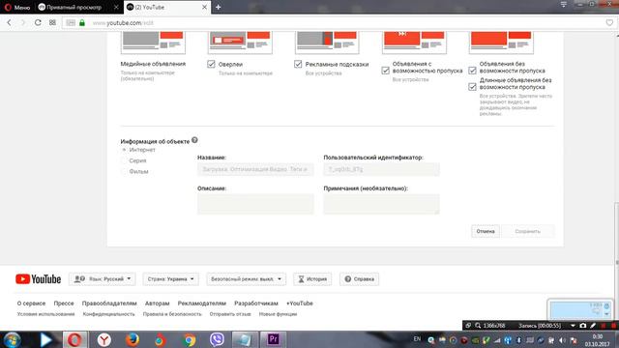Open the Правила и безопасность link
619x348 pixels.
tap(172, 314)
